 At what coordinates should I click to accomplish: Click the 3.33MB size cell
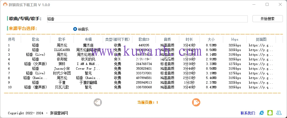[x=211, y=64]
